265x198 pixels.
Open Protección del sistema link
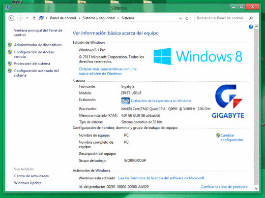32,63
